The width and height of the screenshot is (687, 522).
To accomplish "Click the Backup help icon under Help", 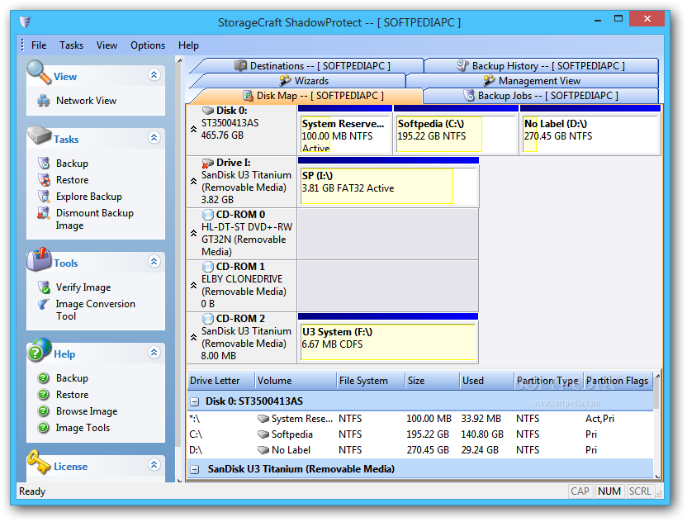I will click(44, 377).
